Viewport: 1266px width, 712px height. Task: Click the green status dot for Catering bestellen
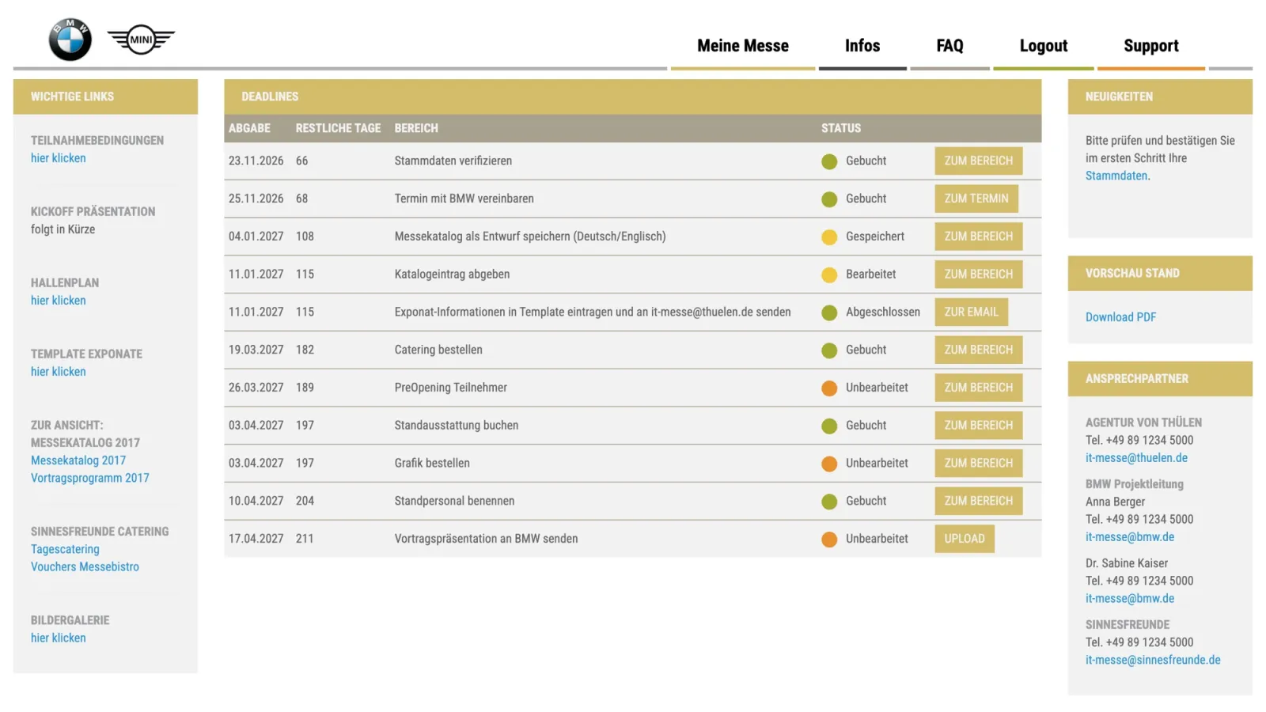[829, 350]
